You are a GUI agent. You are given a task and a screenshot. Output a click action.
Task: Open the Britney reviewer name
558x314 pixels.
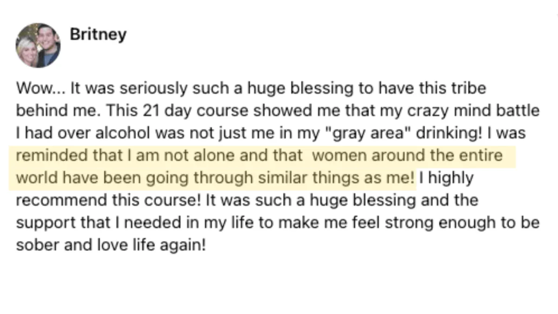pyautogui.click(x=98, y=34)
